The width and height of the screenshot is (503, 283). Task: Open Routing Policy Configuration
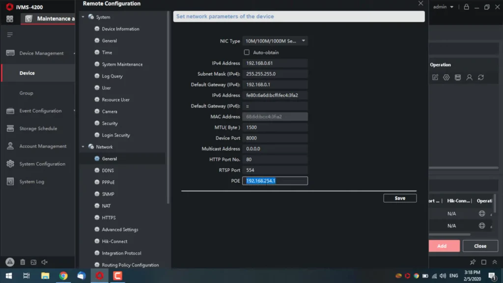[130, 265]
